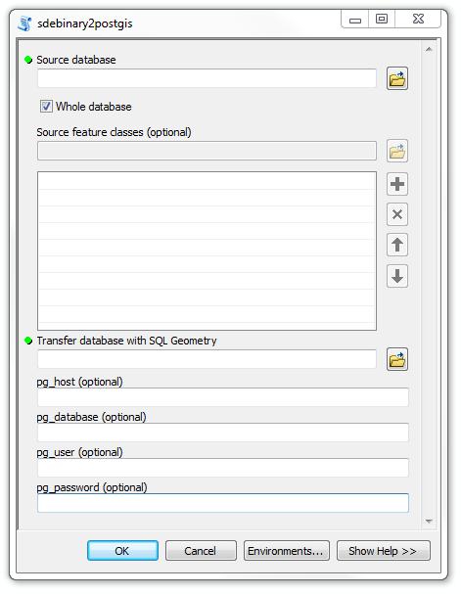Add a feature class with the plus icon
The image size is (461, 594).
pyautogui.click(x=397, y=184)
